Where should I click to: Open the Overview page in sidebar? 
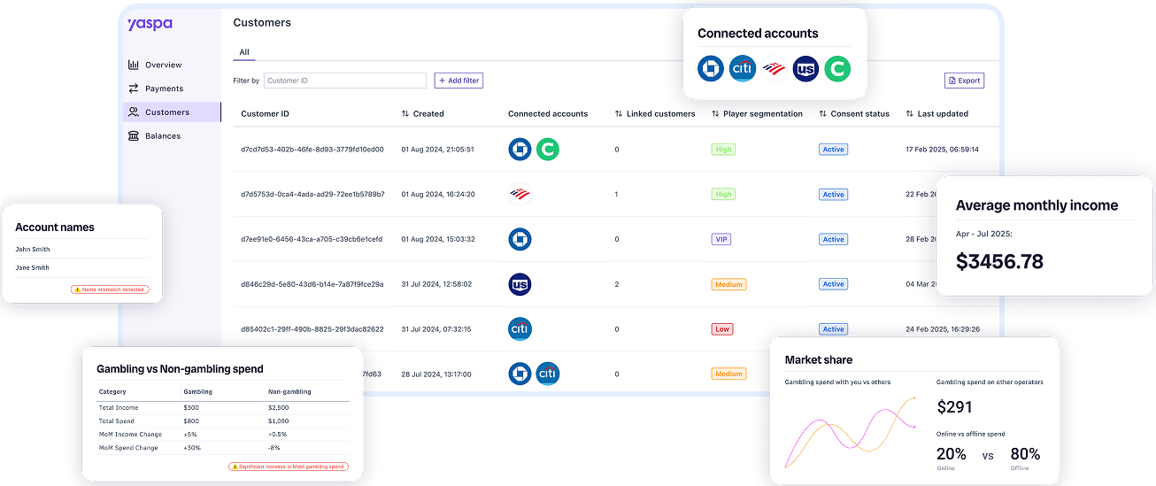[x=163, y=65]
